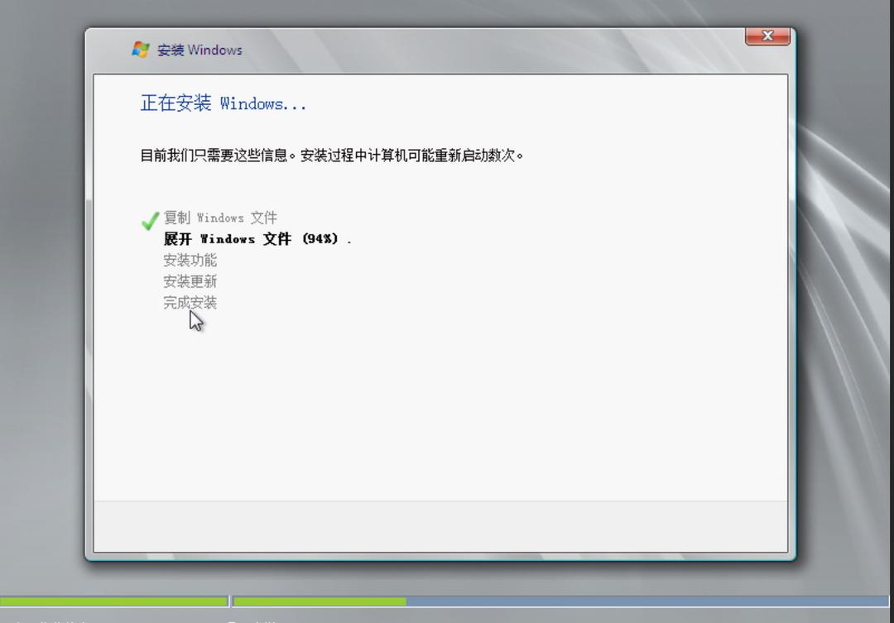Click the 完成安装 step

190,303
